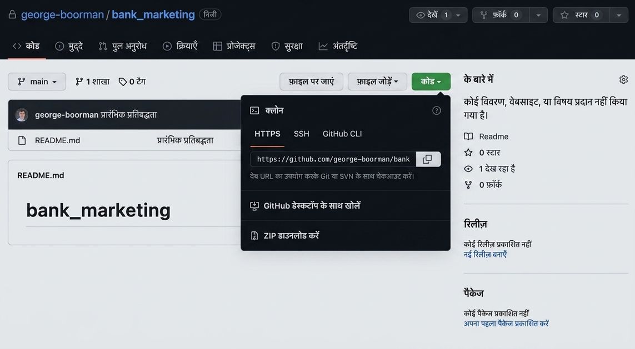
Task: Open the प्रारंभिक प्रतिबद्धता commit header message
Action: 129,115
